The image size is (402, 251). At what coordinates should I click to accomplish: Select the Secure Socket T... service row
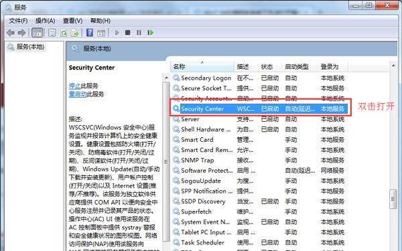[x=259, y=88]
